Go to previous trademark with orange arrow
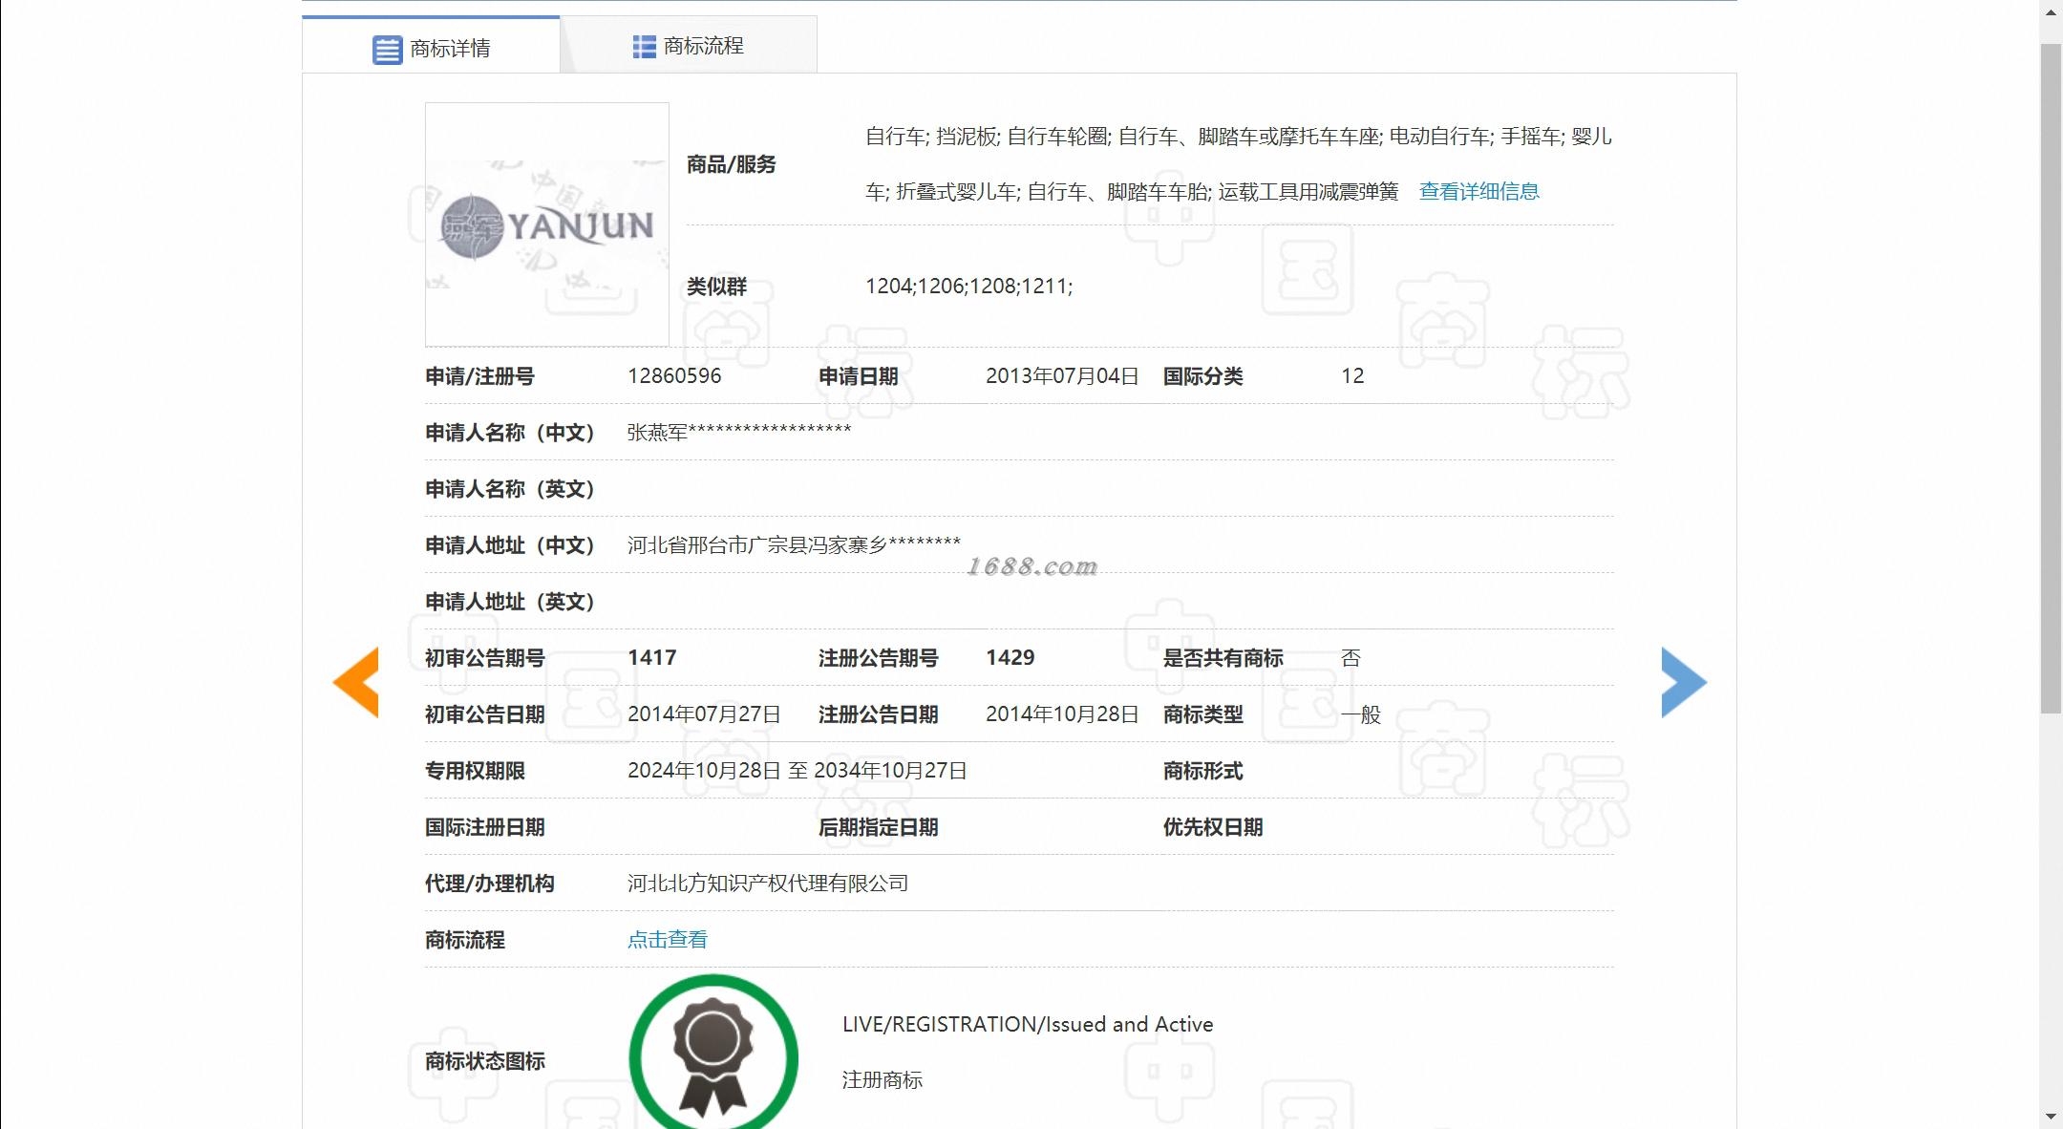This screenshot has height=1129, width=2063. pyautogui.click(x=356, y=682)
